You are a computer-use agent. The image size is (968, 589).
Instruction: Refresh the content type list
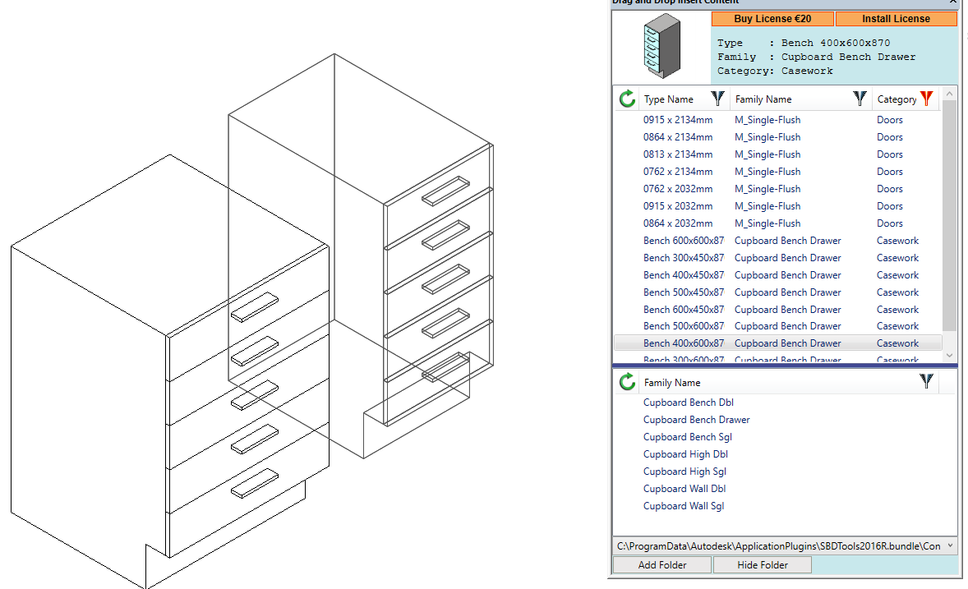pyautogui.click(x=626, y=99)
